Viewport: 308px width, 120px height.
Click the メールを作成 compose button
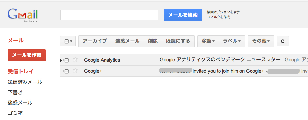(x=27, y=55)
